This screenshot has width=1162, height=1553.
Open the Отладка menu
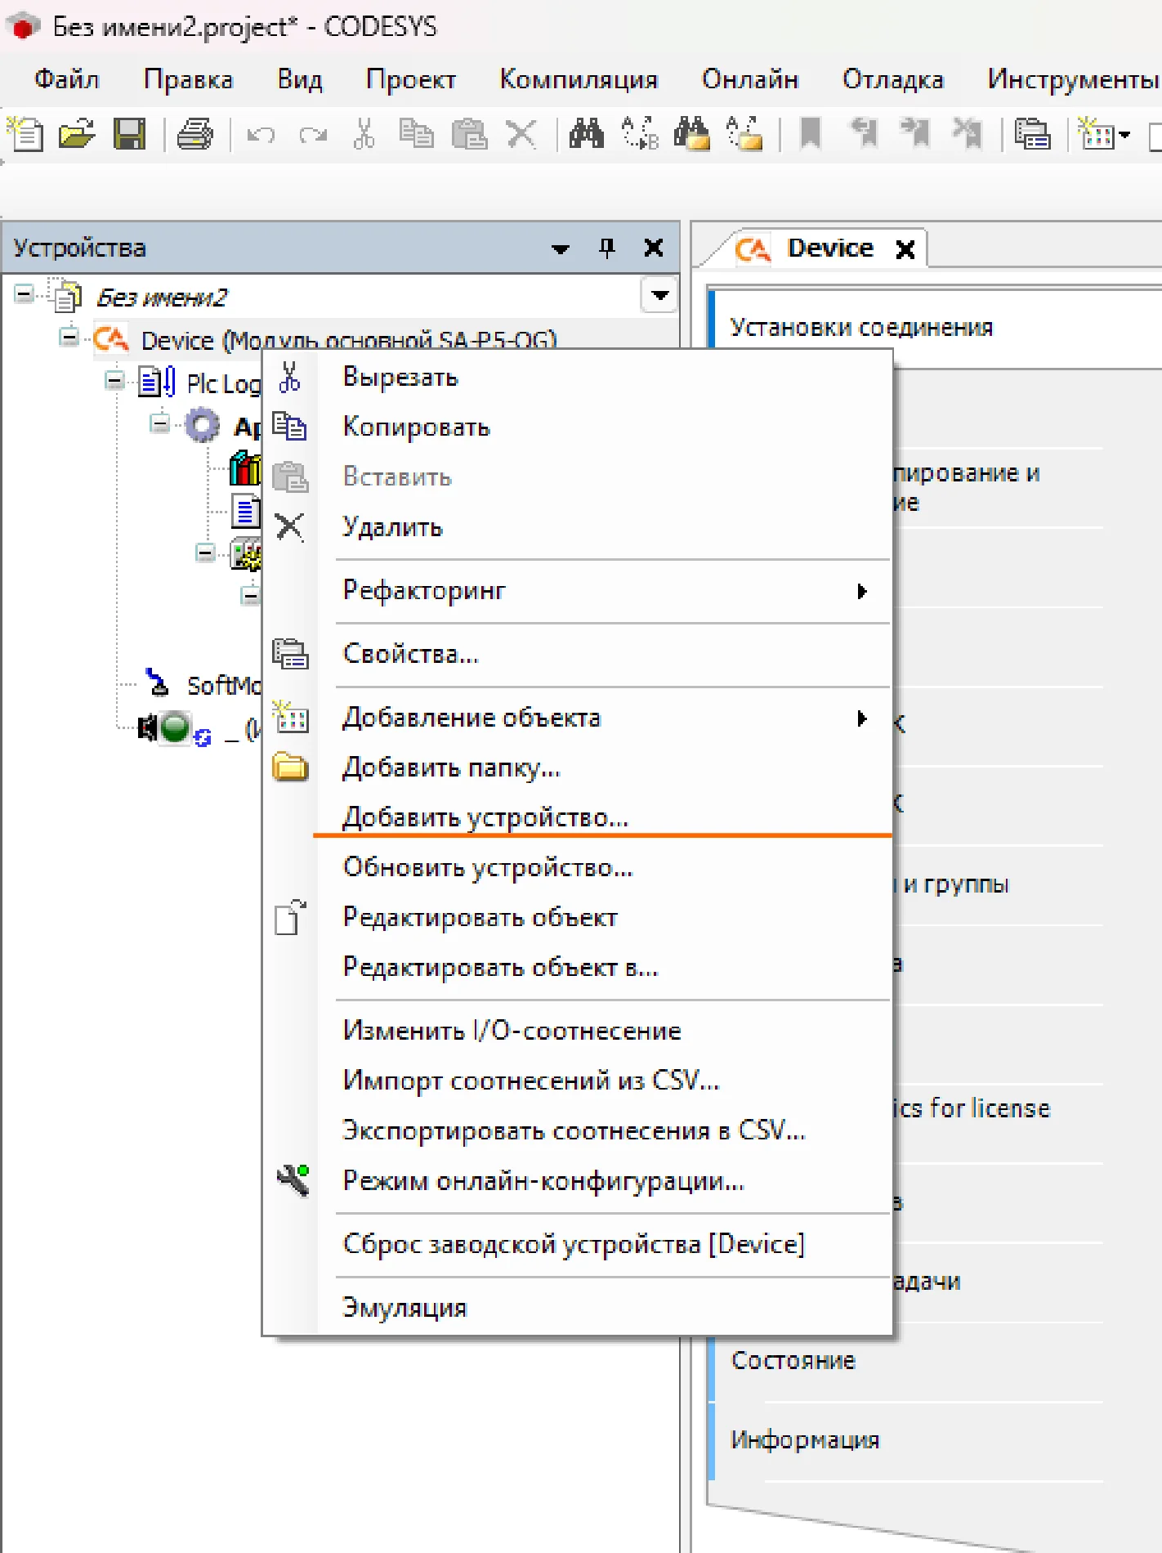click(x=892, y=79)
